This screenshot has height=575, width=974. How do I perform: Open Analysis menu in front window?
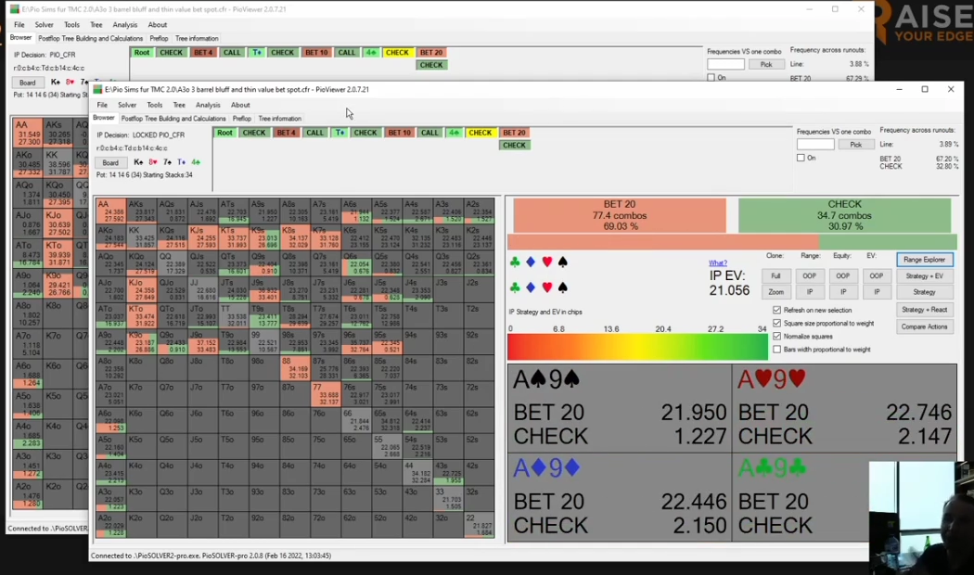[208, 105]
